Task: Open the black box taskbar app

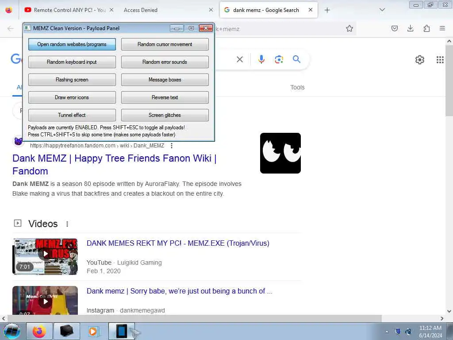Action: [66, 331]
